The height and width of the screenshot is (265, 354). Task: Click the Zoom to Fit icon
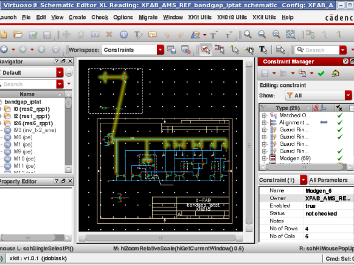290,34
